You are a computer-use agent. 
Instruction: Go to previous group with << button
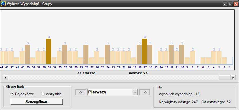click(81, 92)
